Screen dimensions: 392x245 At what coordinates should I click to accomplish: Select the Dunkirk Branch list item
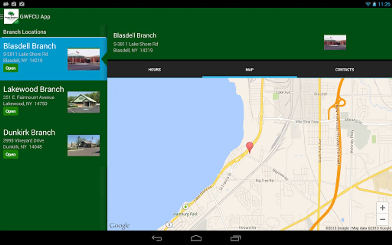tap(53, 145)
